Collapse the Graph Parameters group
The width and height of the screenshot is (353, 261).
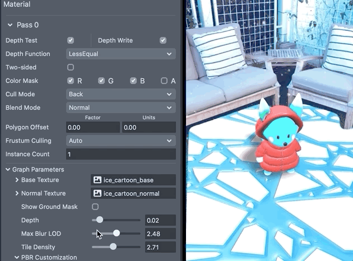click(x=8, y=169)
